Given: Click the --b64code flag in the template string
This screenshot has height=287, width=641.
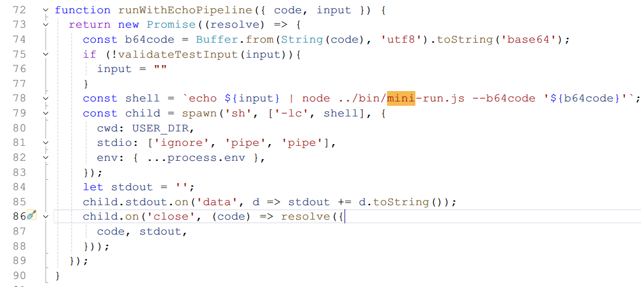Looking at the screenshot, I should (503, 99).
